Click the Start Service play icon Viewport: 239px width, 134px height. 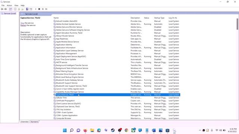click(x=36, y=9)
